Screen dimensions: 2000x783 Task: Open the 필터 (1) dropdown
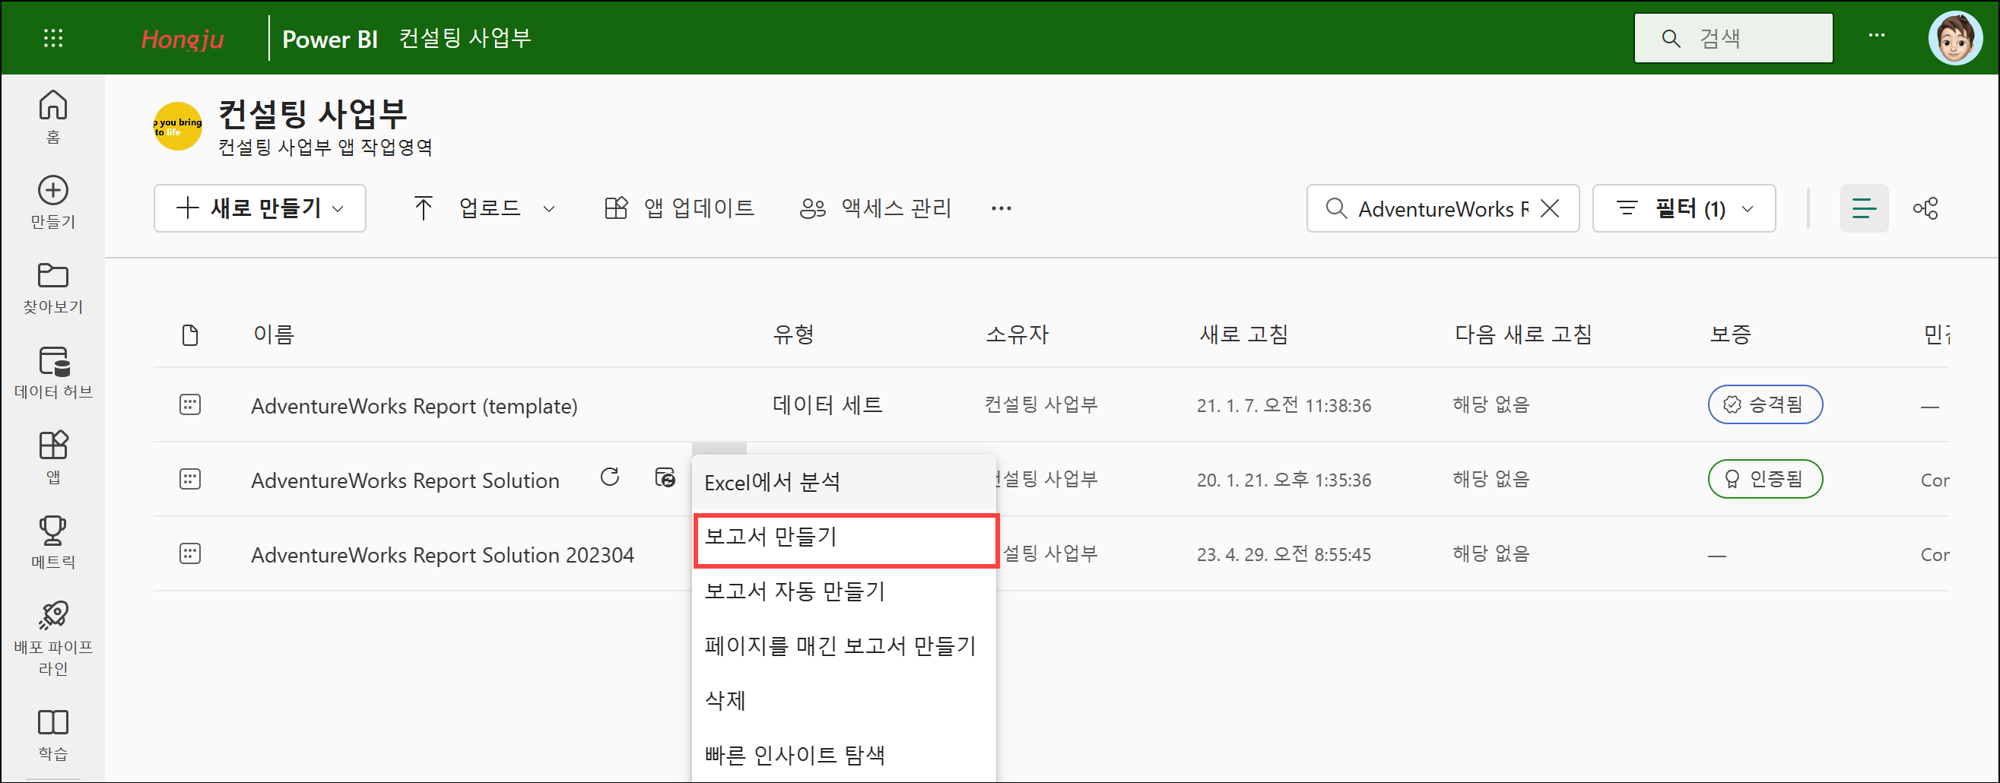tap(1683, 208)
